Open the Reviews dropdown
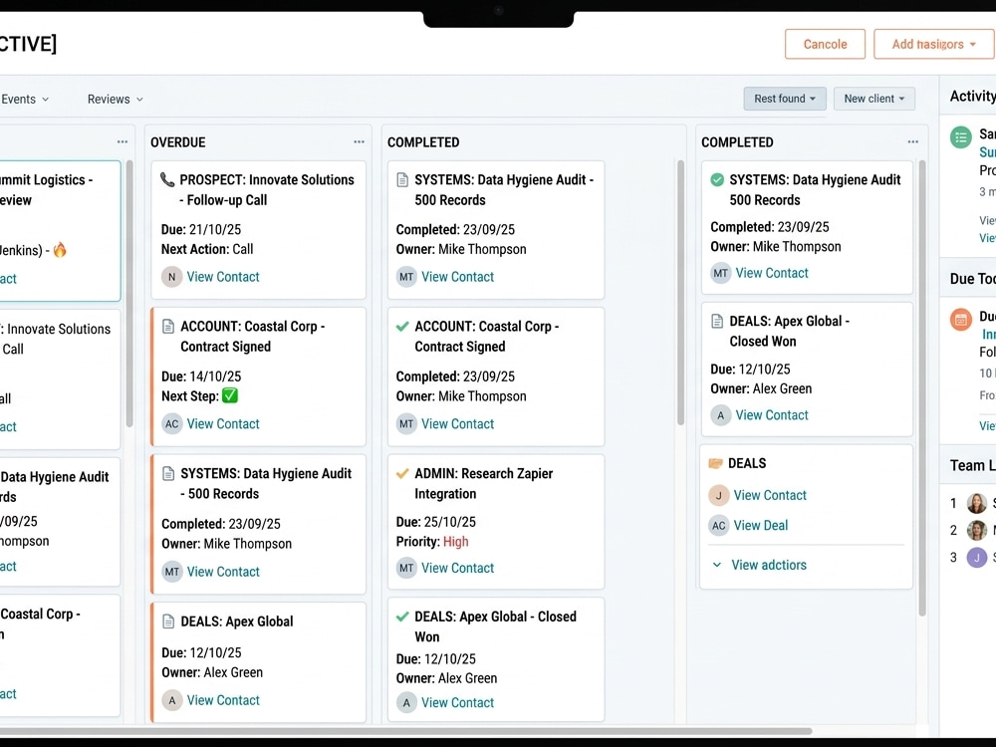The image size is (996, 747). (x=115, y=99)
